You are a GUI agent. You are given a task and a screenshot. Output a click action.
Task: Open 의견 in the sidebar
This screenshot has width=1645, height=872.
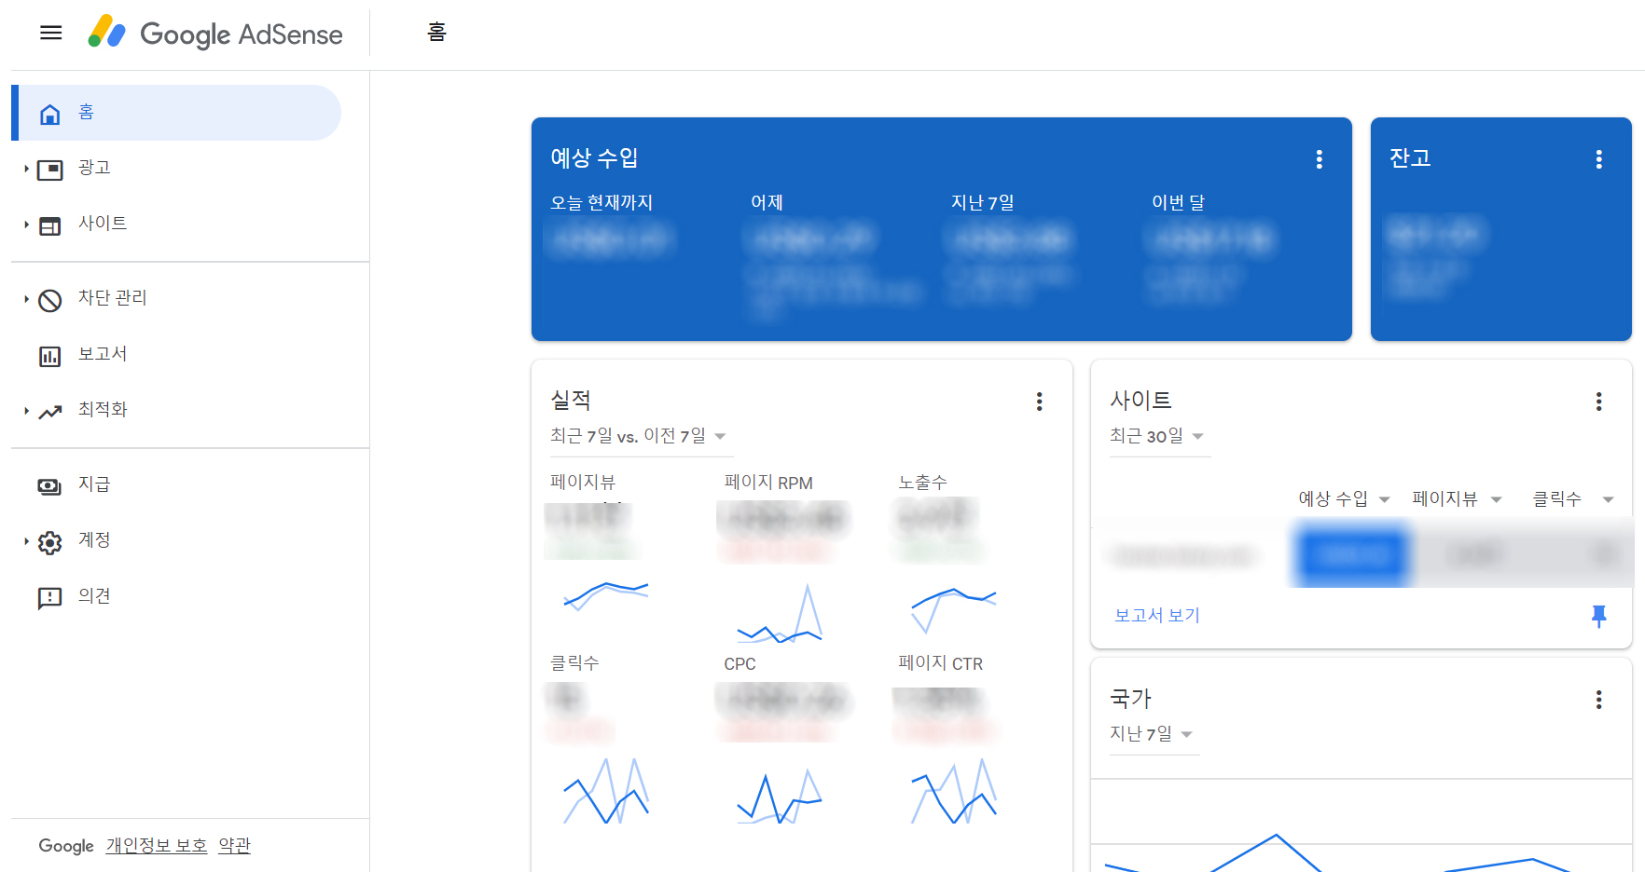tap(177, 597)
